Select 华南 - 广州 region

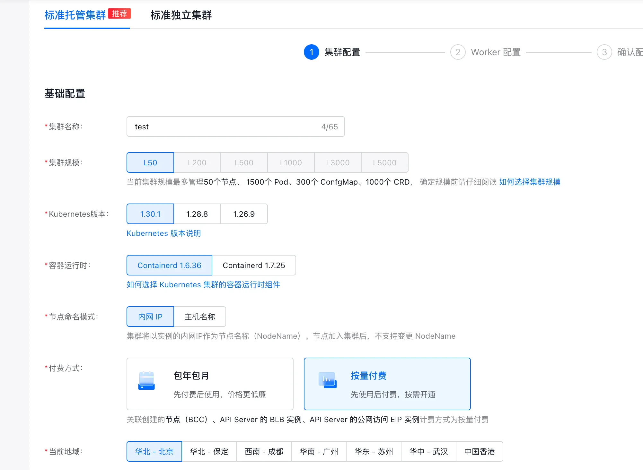(319, 452)
